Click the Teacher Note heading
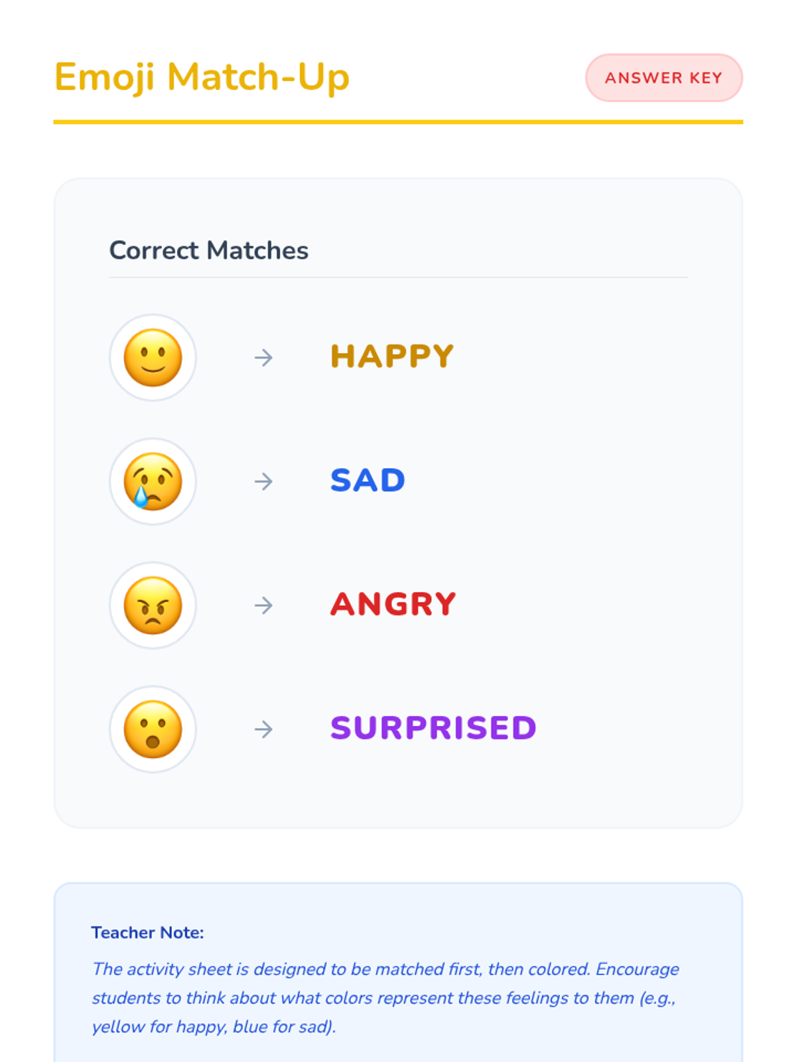 (x=147, y=933)
